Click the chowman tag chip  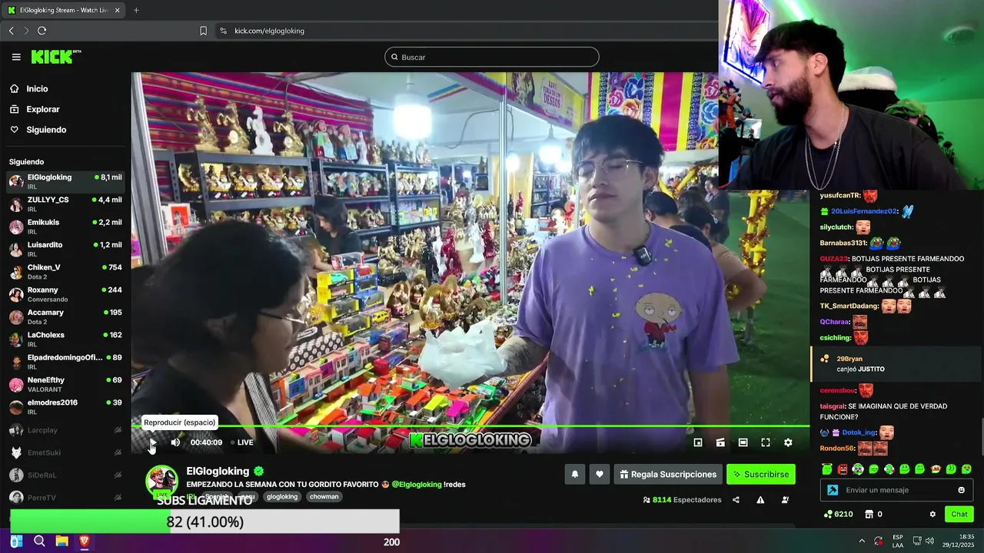[x=324, y=497]
